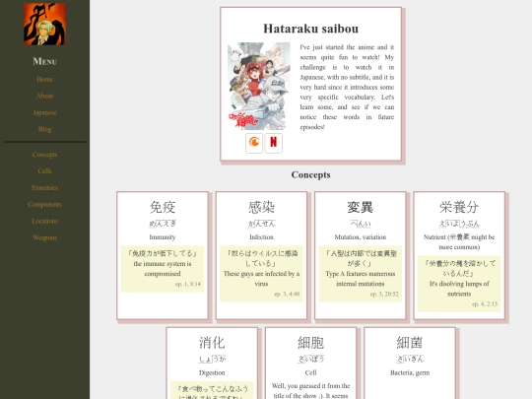
Task: Click 'the immune system is compromised' quote
Action: pos(163,269)
